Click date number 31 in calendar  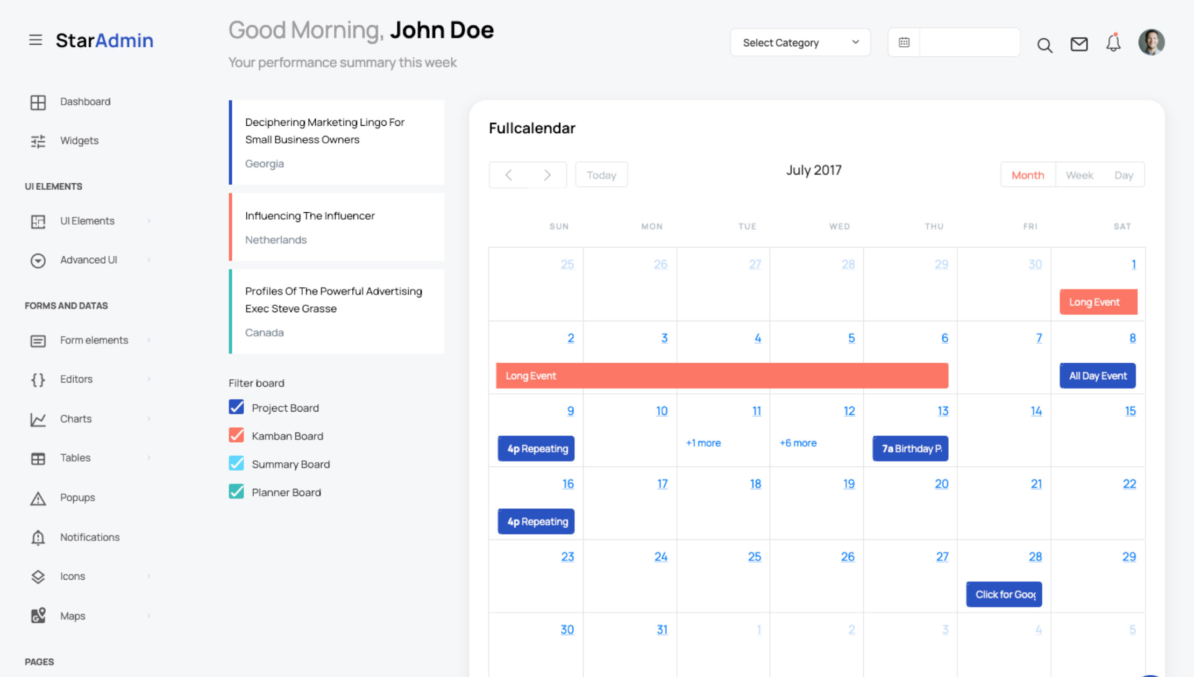[x=662, y=630]
